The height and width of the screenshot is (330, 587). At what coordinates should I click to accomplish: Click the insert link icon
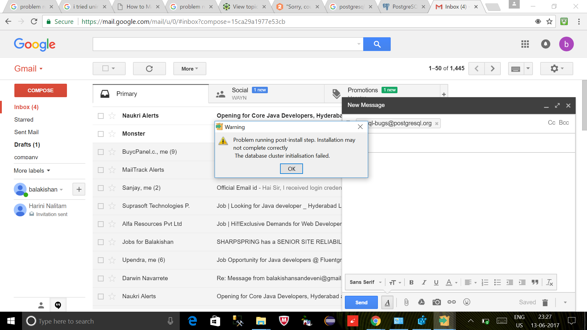click(x=452, y=302)
